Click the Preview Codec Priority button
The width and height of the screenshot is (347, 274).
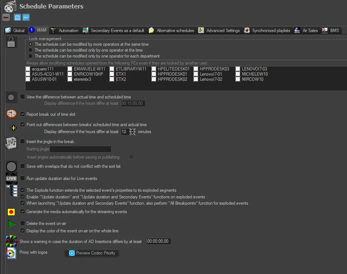(x=92, y=253)
